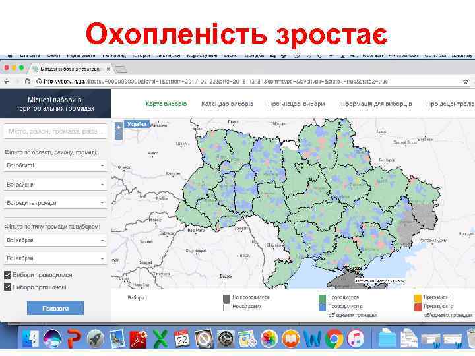Screen dimensions: 475x356
Task: Expand the Всі області dropdown
Action: [x=55, y=165]
